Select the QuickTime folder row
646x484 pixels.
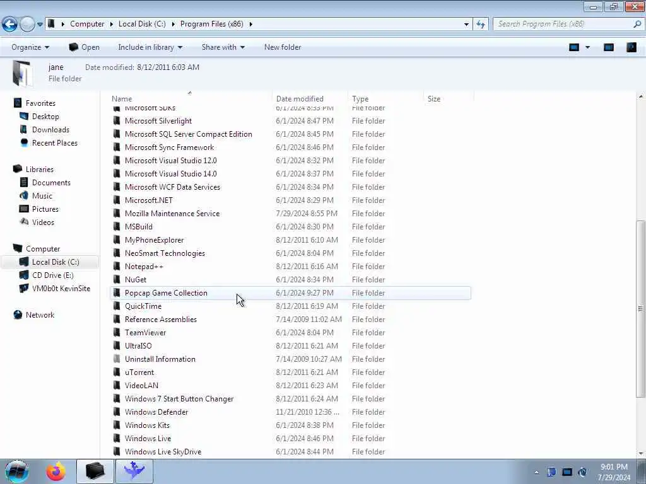291,306
